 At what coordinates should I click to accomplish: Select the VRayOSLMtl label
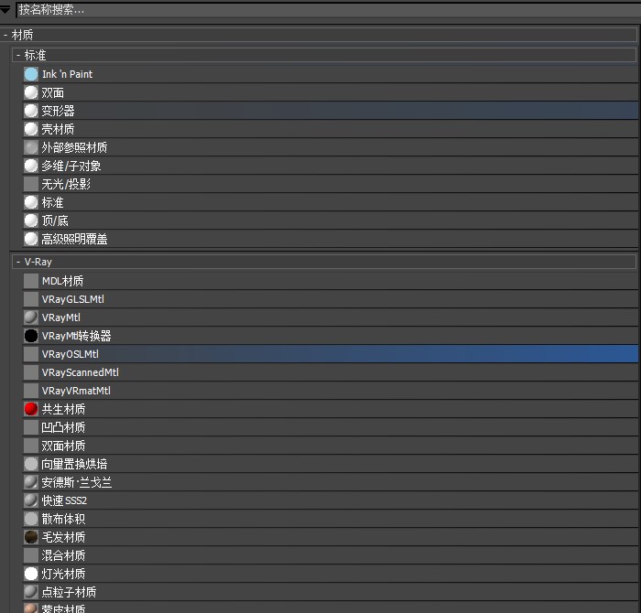(71, 354)
